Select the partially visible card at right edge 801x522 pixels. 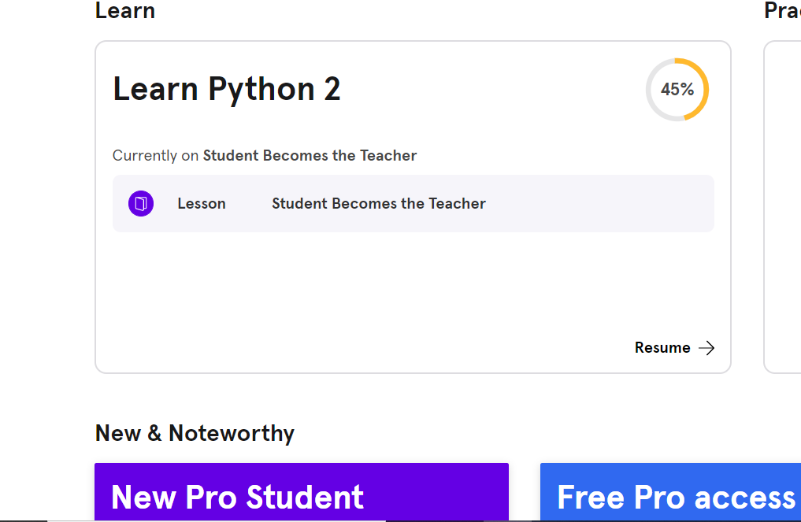783,207
